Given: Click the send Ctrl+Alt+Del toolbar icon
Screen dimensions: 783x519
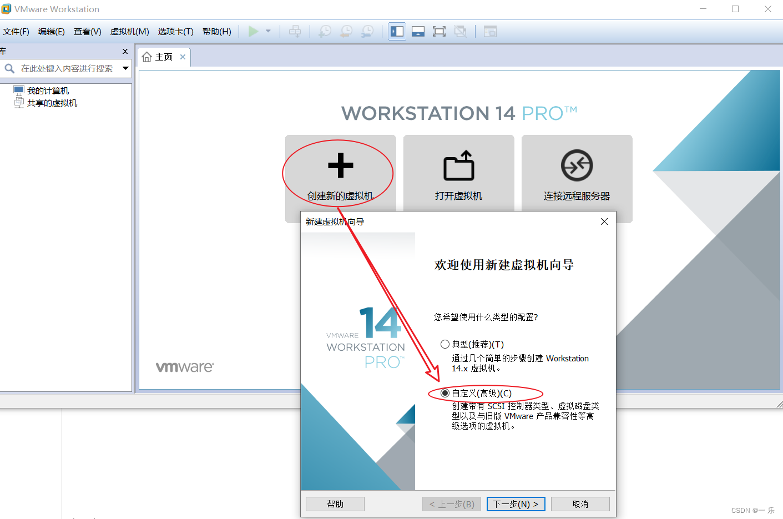Looking at the screenshot, I should coord(295,32).
